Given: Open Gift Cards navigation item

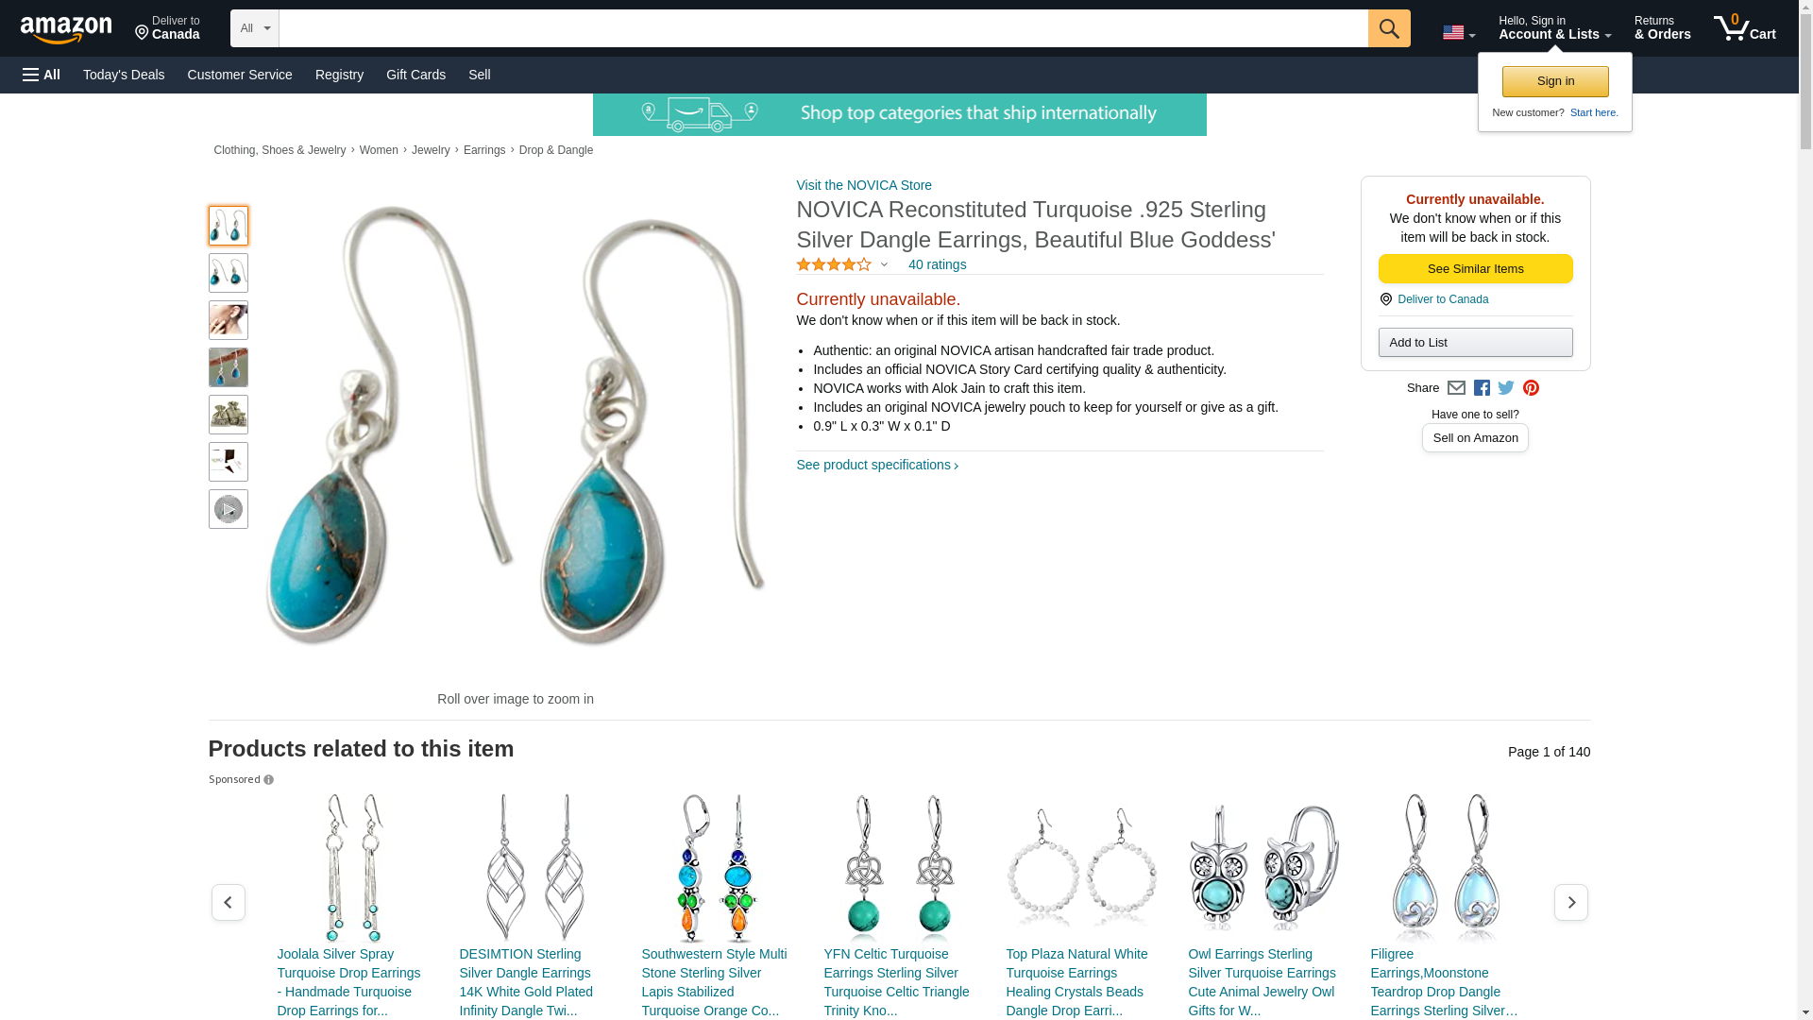Looking at the screenshot, I should tap(415, 75).
